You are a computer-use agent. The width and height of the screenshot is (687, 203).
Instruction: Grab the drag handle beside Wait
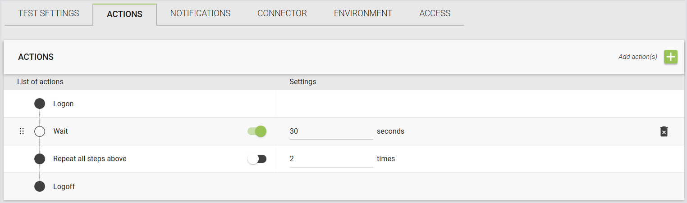[22, 131]
